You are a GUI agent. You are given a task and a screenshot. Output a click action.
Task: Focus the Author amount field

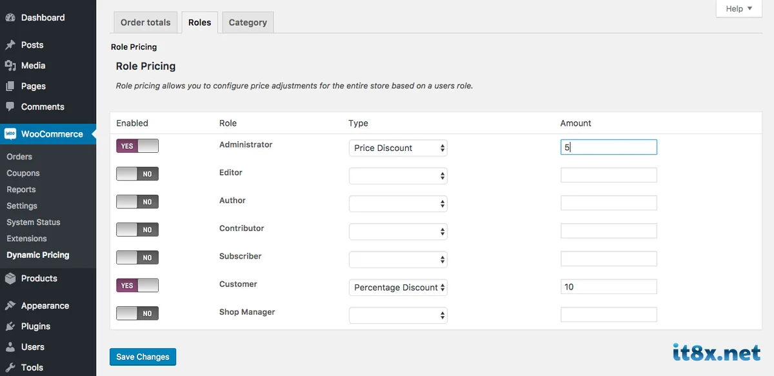609,203
